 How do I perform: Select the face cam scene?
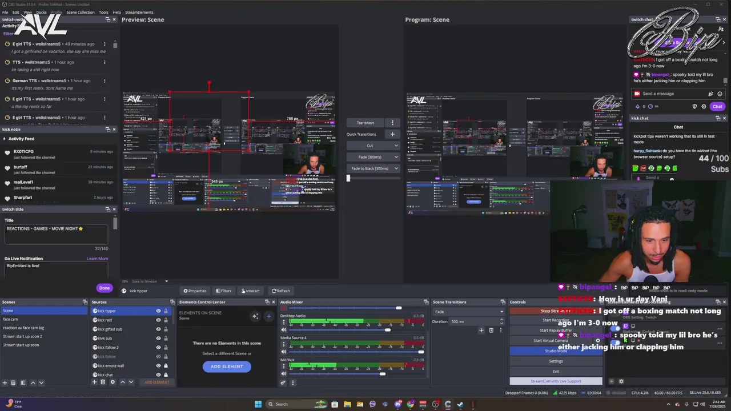(x=44, y=319)
